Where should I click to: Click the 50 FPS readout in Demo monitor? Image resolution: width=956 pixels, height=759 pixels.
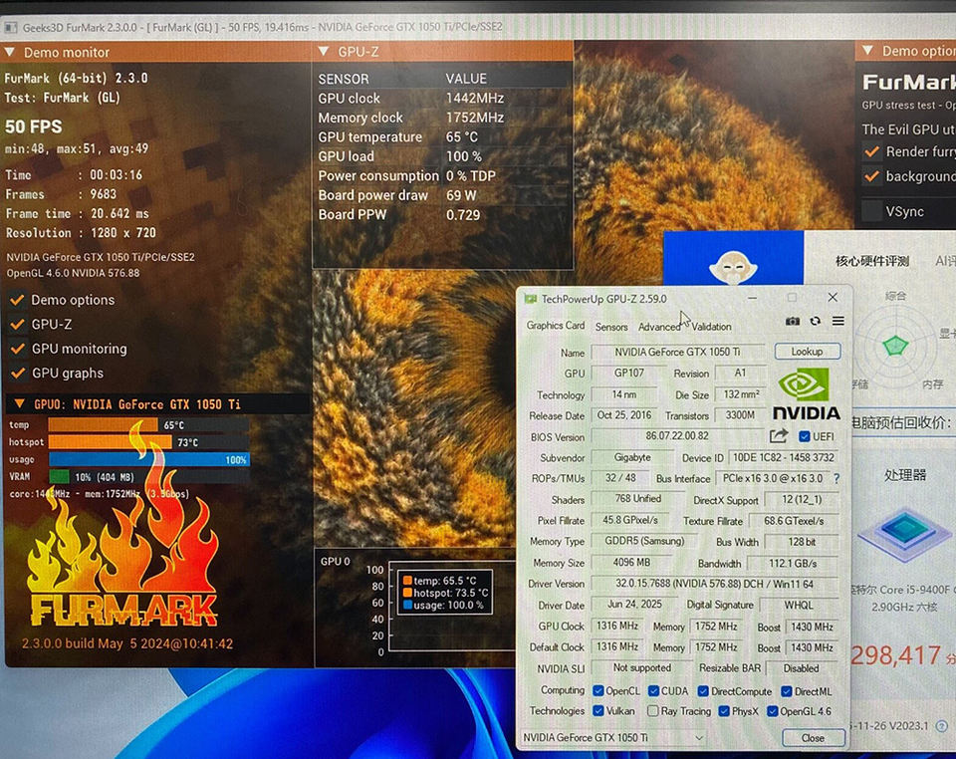[34, 126]
